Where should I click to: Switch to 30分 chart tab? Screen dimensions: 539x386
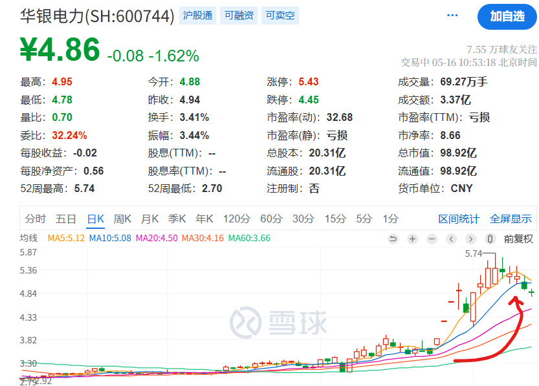[303, 219]
